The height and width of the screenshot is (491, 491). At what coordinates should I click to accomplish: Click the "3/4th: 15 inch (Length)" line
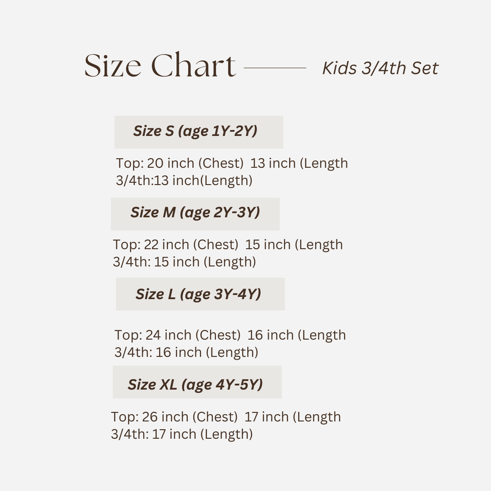click(184, 262)
